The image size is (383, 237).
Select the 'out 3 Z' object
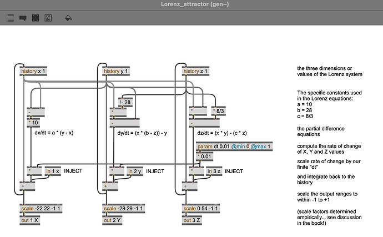tap(192, 220)
